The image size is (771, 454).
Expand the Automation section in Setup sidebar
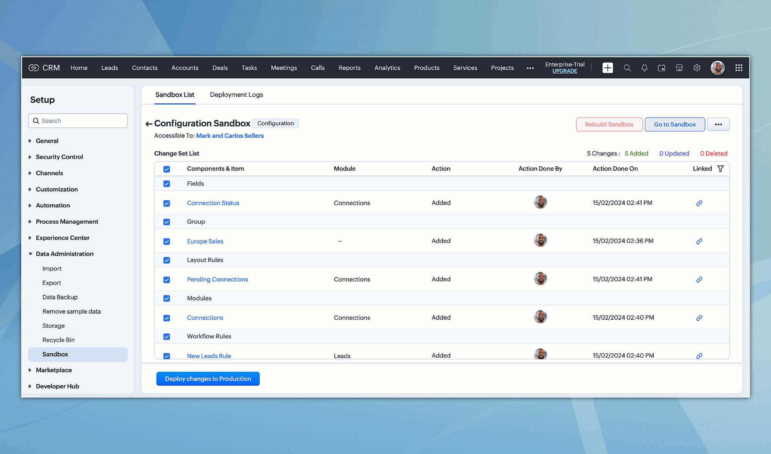pyautogui.click(x=53, y=205)
